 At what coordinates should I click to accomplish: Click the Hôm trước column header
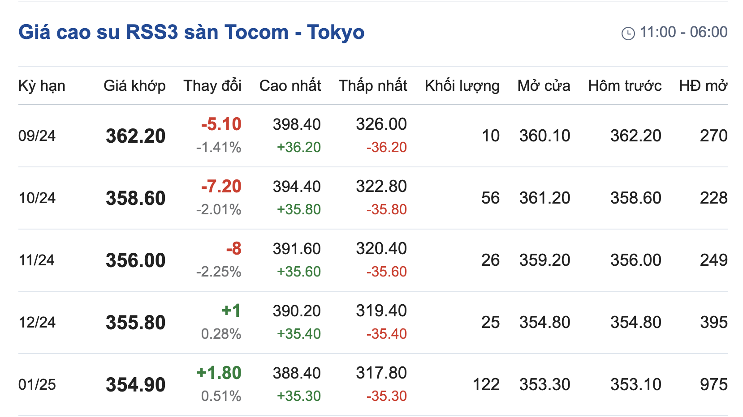pyautogui.click(x=625, y=85)
